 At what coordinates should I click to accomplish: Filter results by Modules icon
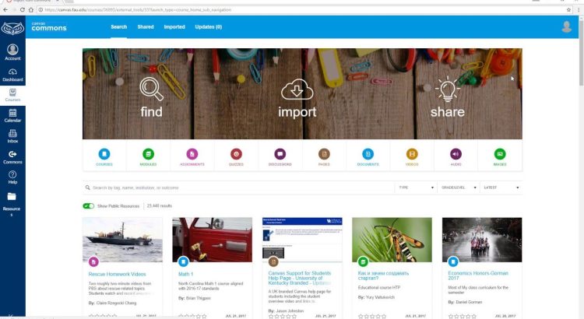(x=148, y=155)
